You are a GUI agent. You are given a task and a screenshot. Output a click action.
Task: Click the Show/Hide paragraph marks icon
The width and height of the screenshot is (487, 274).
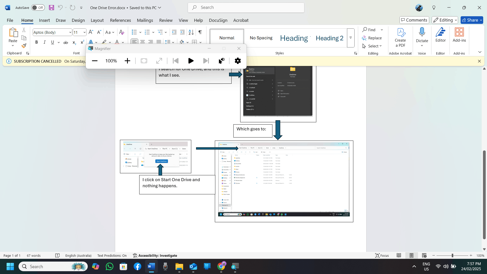click(x=200, y=32)
